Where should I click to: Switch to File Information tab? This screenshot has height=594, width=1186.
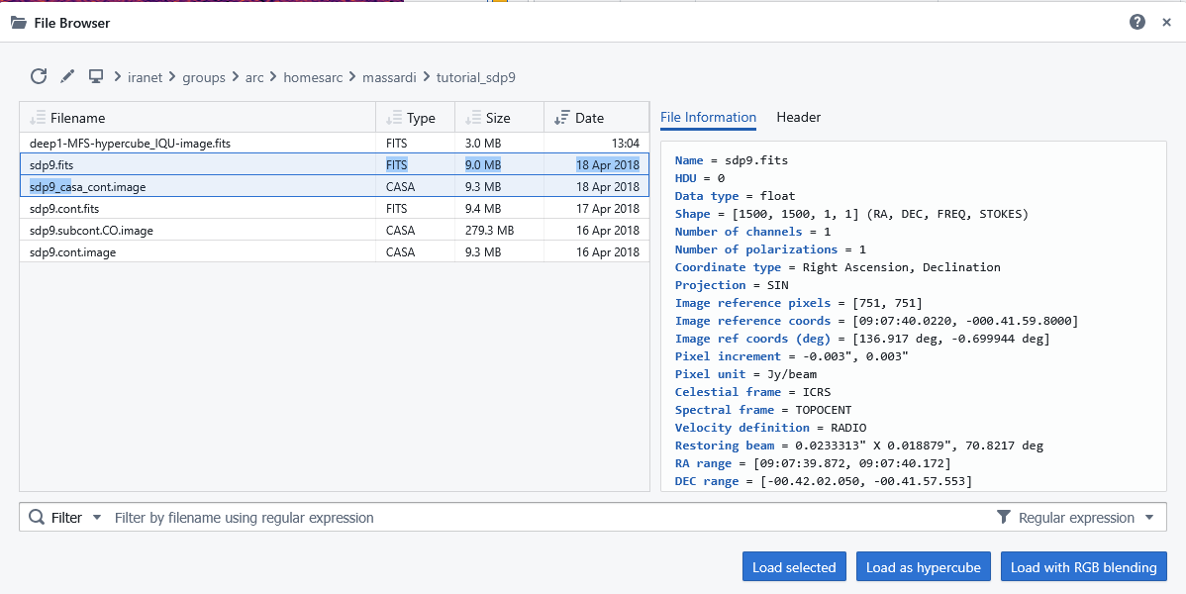click(x=708, y=117)
